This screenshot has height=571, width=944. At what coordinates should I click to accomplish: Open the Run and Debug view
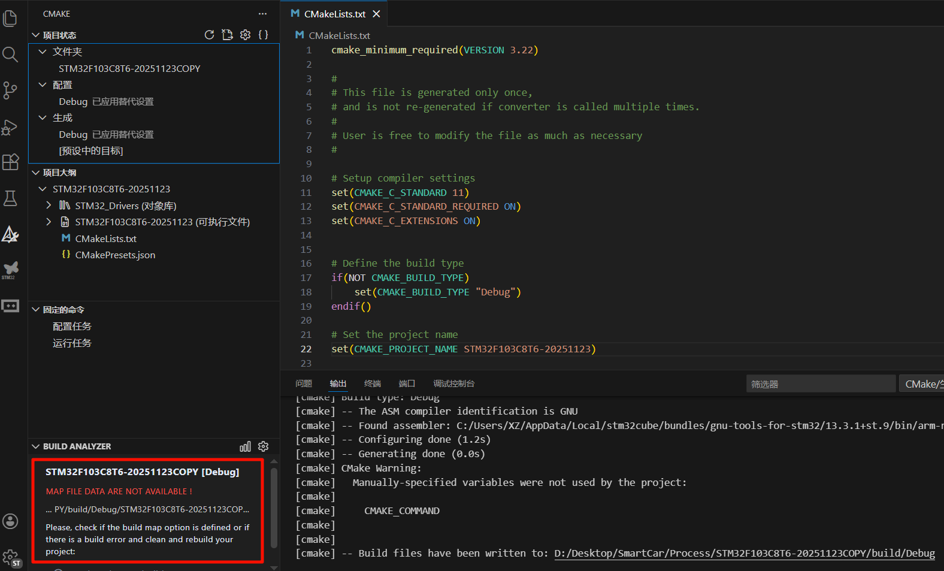(x=10, y=127)
